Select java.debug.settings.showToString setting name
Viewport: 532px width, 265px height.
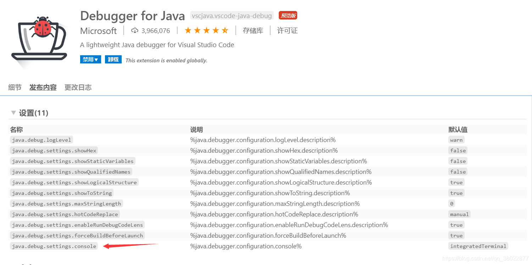62,193
